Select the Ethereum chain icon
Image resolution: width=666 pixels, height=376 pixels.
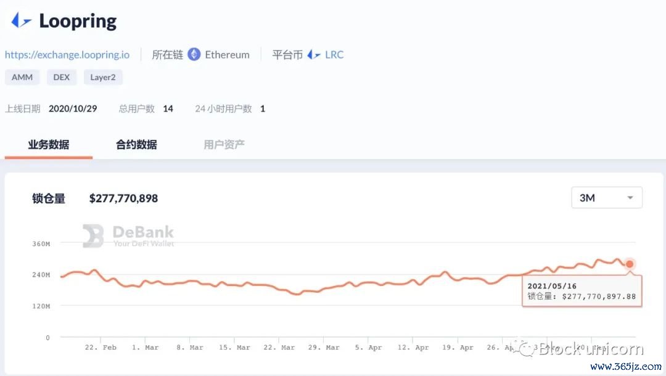(194, 54)
